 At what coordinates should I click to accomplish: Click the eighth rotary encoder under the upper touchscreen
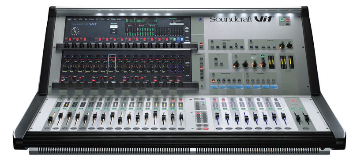coord(120,45)
